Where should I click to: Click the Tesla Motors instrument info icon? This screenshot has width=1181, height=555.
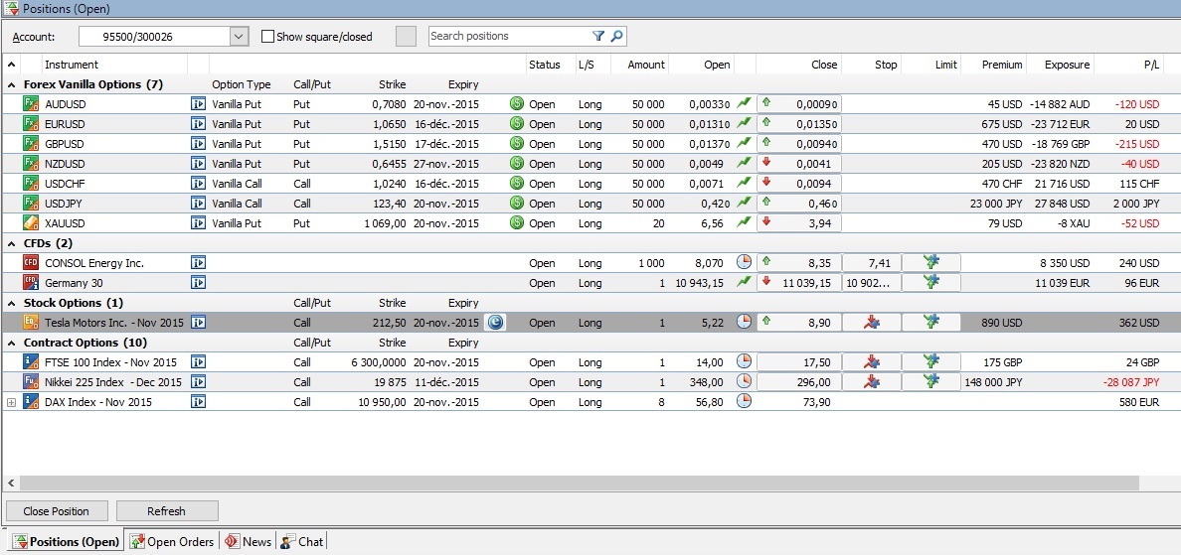[x=198, y=322]
